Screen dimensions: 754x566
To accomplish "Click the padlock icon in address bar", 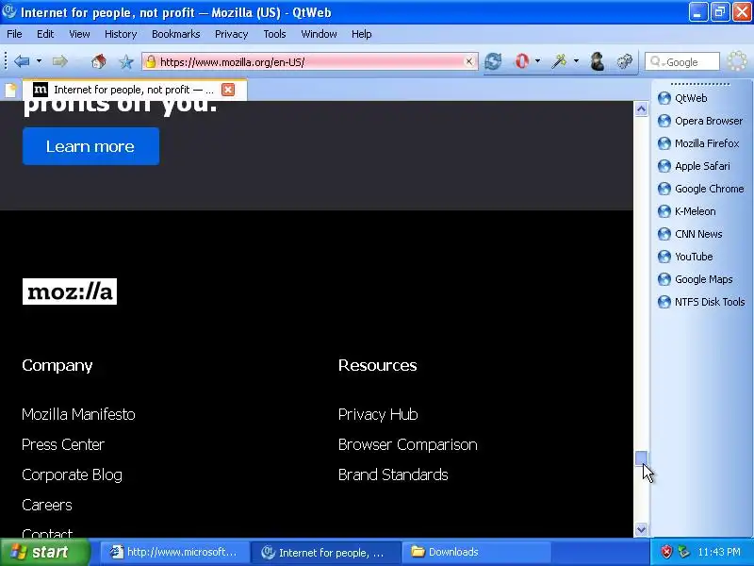I will 151,61.
